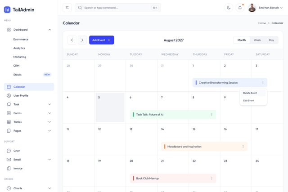Expand the Charts menu chevron
This screenshot has height=192, width=288.
(49, 188)
